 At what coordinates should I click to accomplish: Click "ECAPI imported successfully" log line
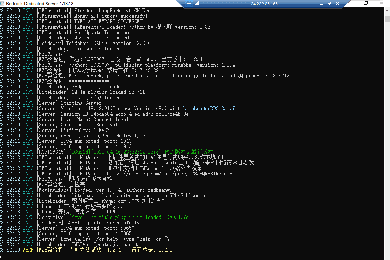click(70, 223)
